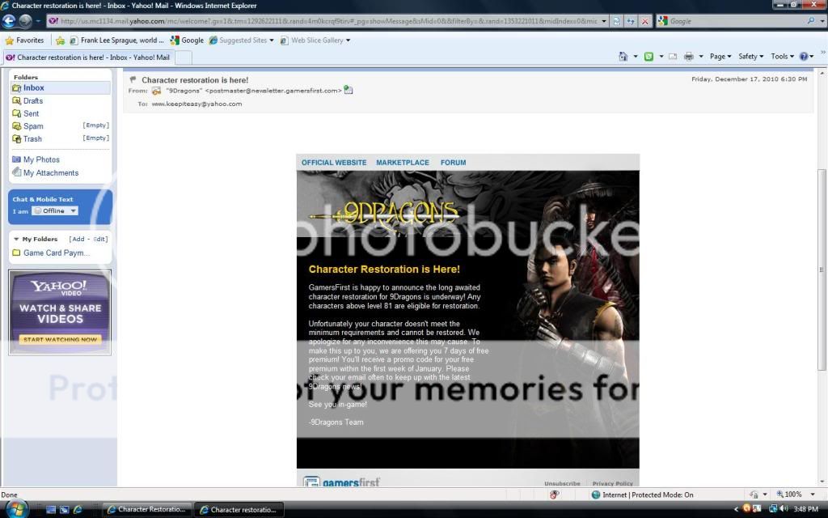
Task: Switch to first Character Restoratio... taskbar window
Action: [147, 510]
